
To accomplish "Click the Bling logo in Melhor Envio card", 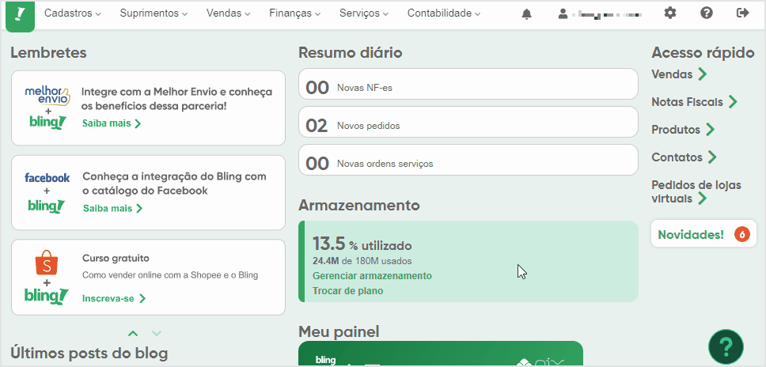I will pyautogui.click(x=47, y=123).
